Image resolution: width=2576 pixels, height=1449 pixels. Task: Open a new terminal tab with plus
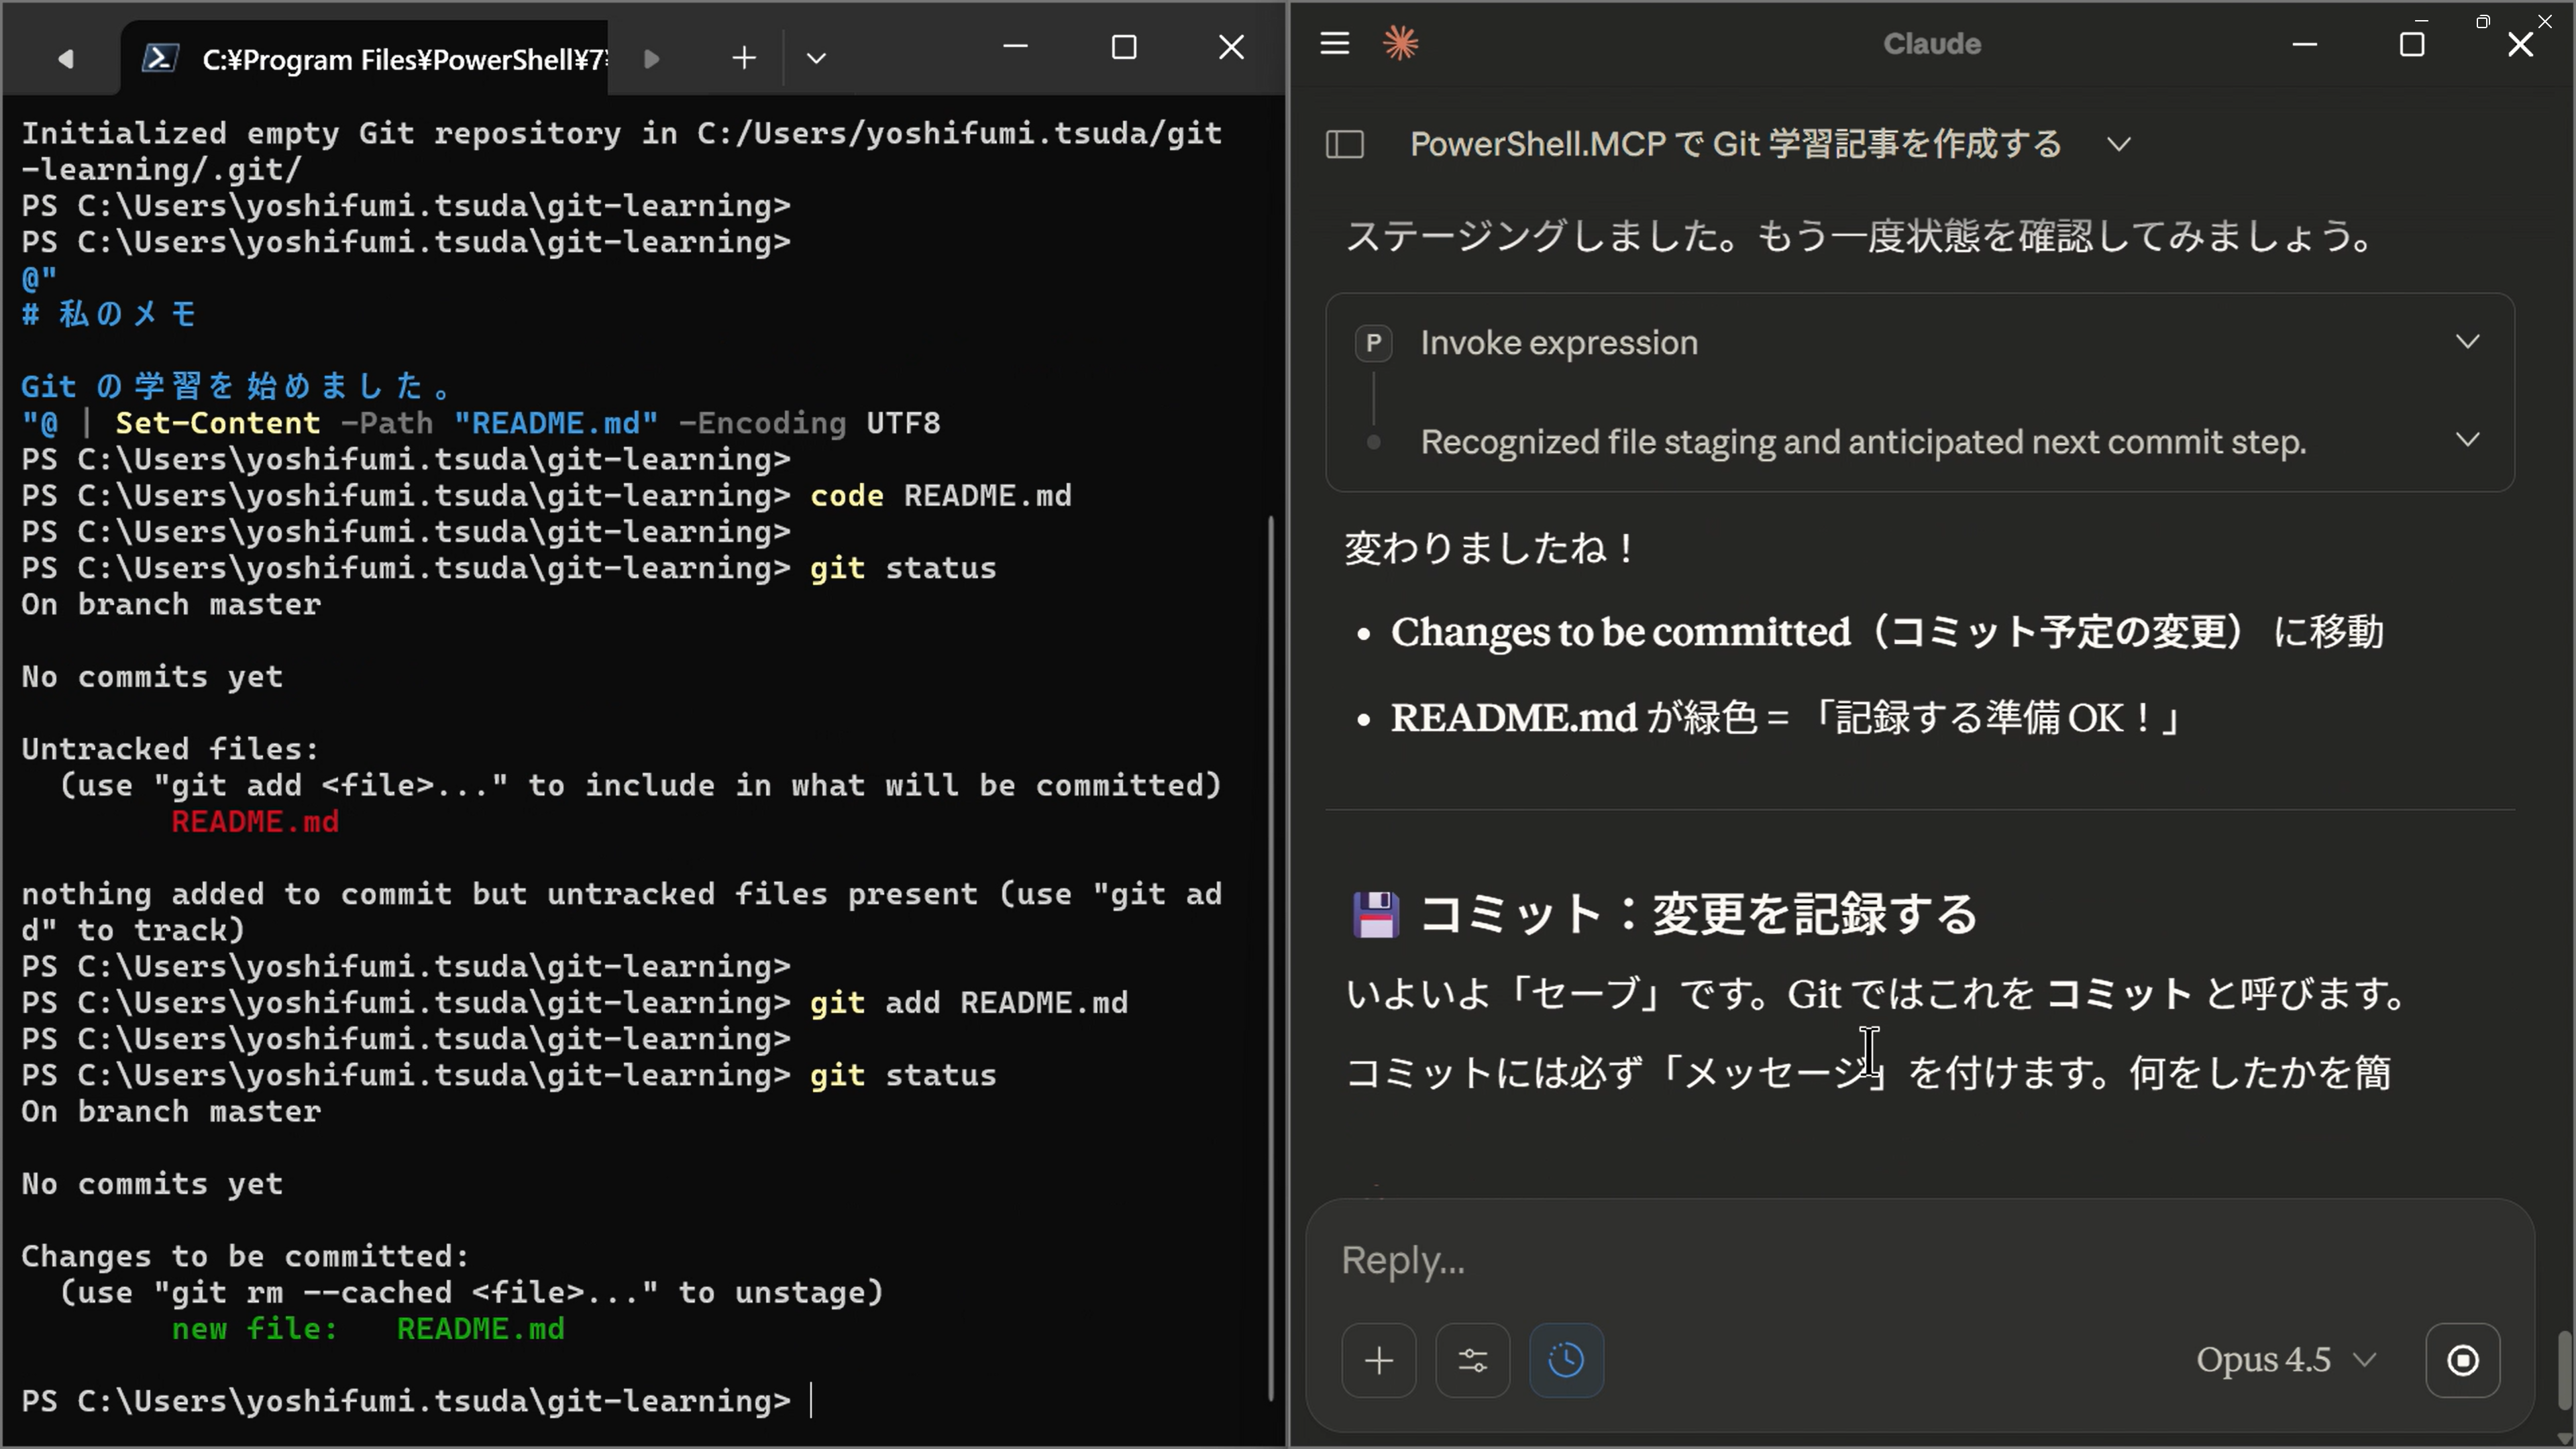tap(743, 58)
